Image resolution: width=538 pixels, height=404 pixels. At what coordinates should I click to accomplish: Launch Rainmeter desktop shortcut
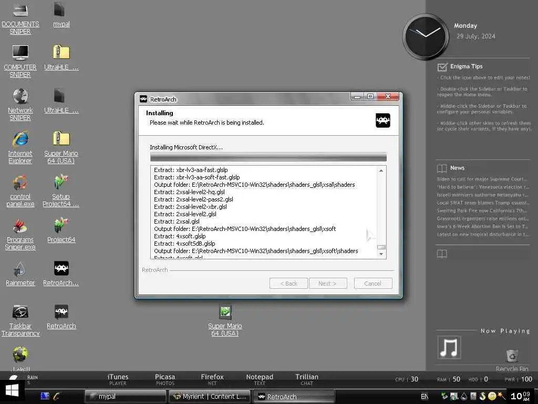pyautogui.click(x=20, y=274)
